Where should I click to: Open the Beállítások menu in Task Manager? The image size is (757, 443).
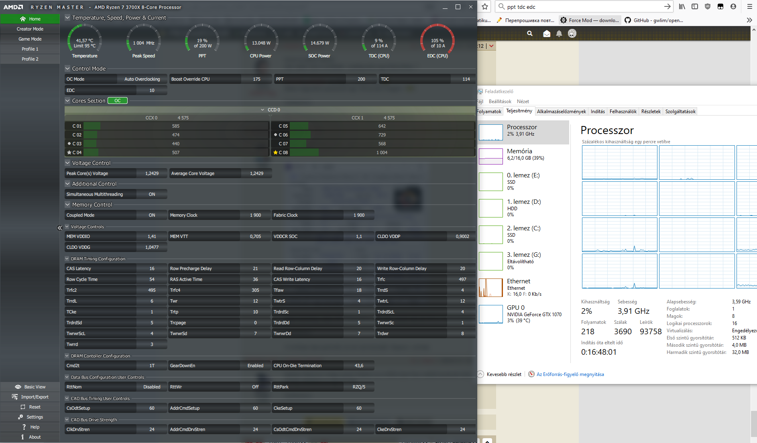click(500, 102)
